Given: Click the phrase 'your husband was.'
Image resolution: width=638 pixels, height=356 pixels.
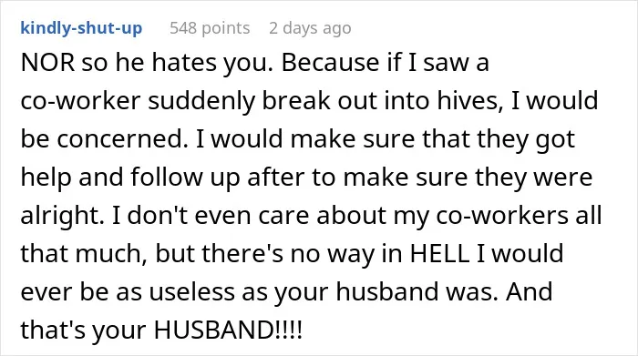Looking at the screenshot, I should (386, 291).
